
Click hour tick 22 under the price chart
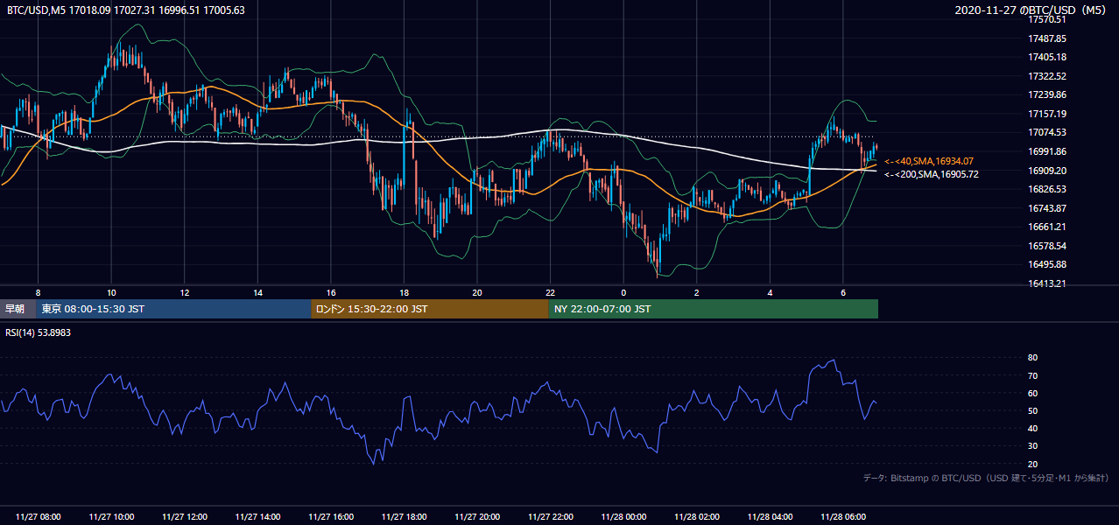[x=550, y=292]
